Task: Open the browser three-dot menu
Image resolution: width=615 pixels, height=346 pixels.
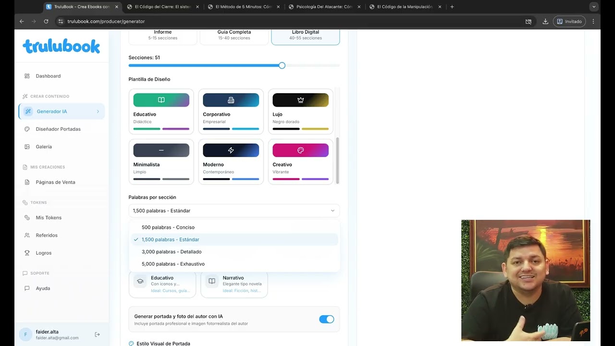Action: [593, 21]
